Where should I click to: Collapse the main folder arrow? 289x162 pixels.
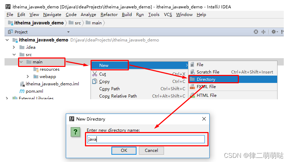coord(21,62)
